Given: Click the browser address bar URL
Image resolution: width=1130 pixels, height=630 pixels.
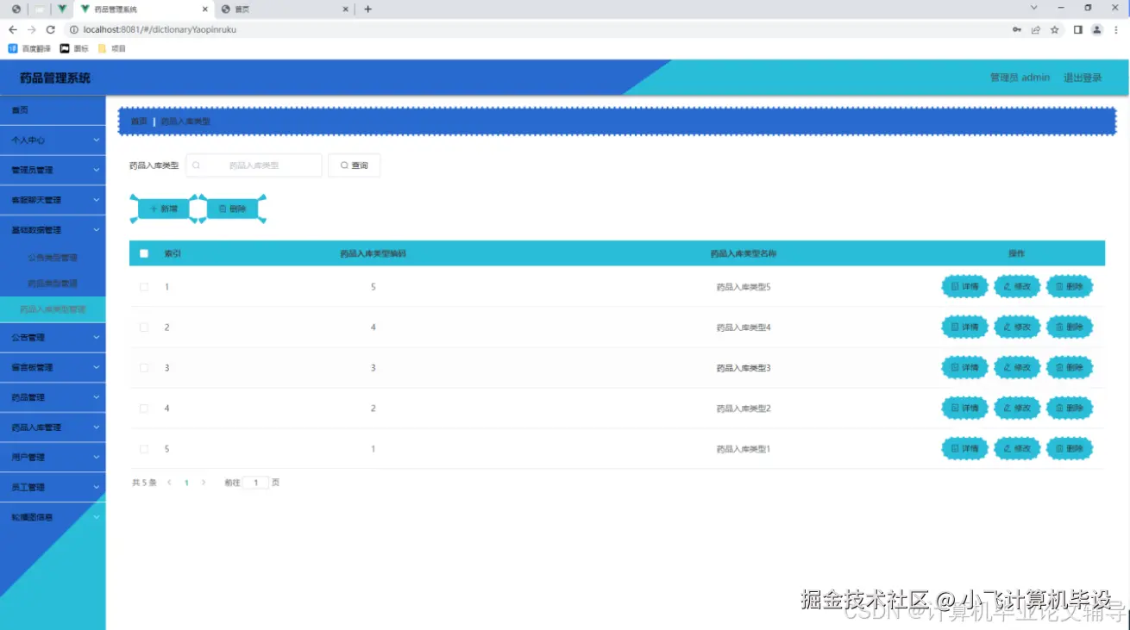Looking at the screenshot, I should pos(160,29).
